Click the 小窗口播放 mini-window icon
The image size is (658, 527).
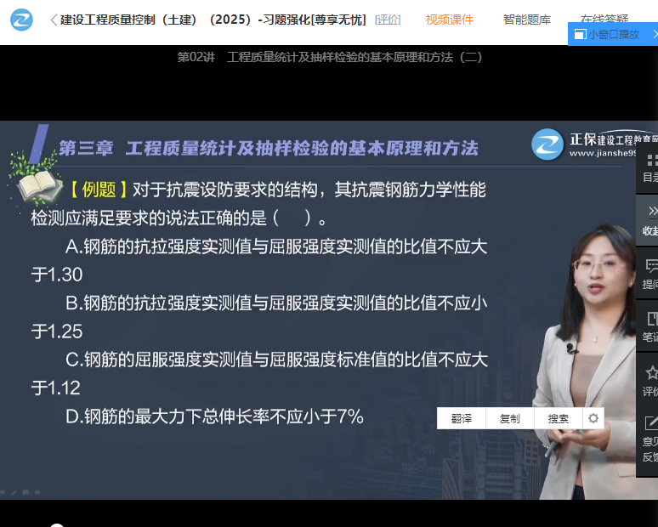click(579, 34)
